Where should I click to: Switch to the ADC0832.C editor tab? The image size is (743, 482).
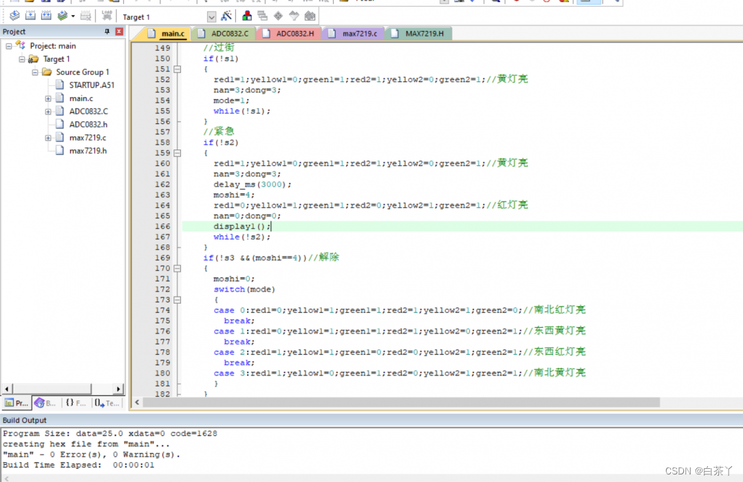coord(224,33)
